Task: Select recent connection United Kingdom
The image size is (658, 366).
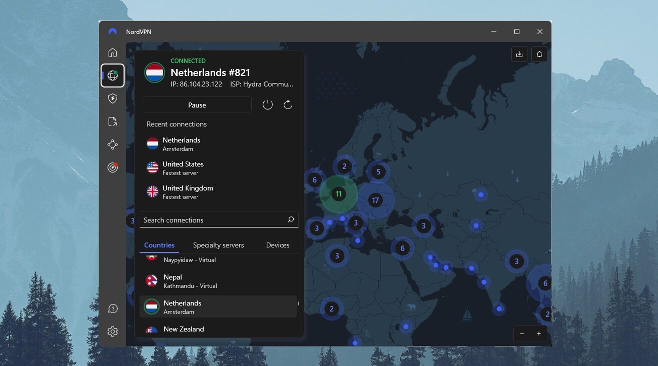Action: (x=219, y=192)
